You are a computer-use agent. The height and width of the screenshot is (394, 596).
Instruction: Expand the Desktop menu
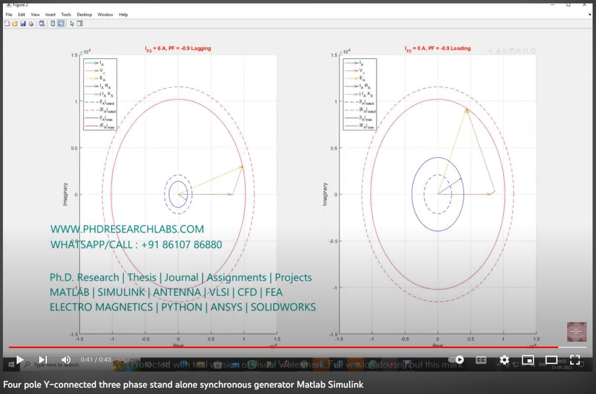pos(84,15)
